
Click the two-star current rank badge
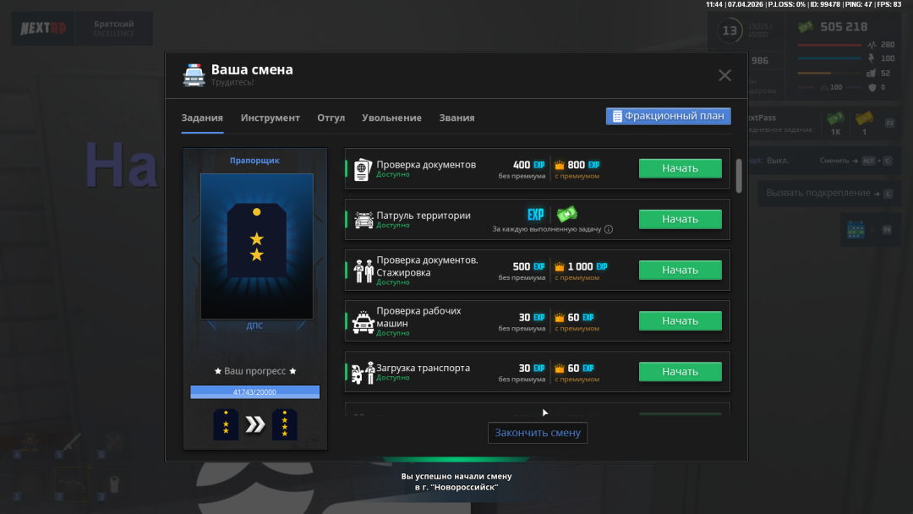(x=226, y=424)
